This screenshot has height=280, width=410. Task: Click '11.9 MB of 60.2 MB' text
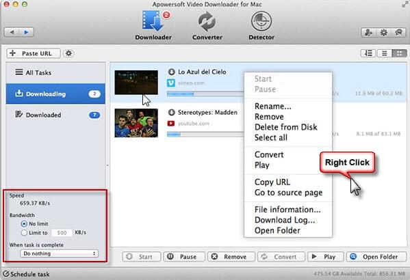pos(379,93)
